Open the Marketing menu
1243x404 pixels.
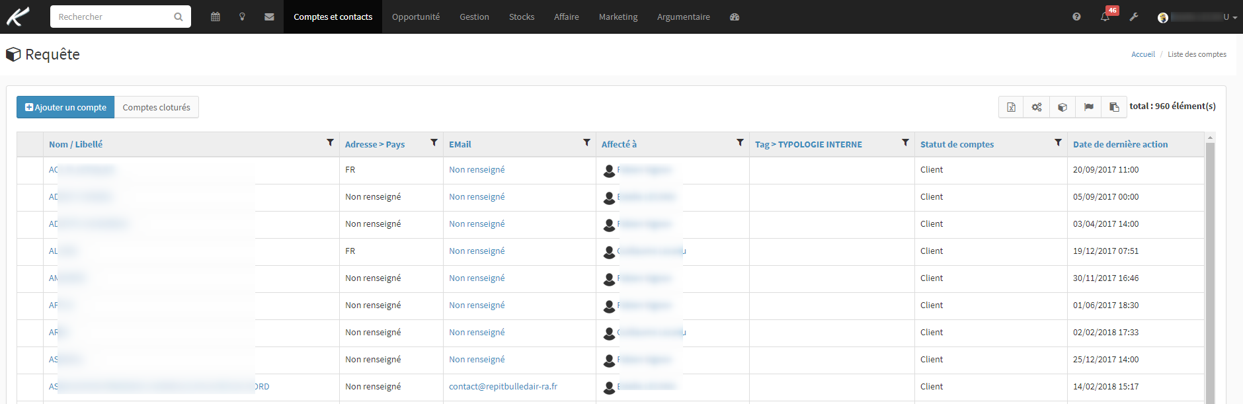[618, 17]
